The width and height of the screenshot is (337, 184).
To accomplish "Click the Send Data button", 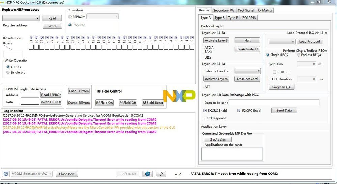I will pos(284,111).
